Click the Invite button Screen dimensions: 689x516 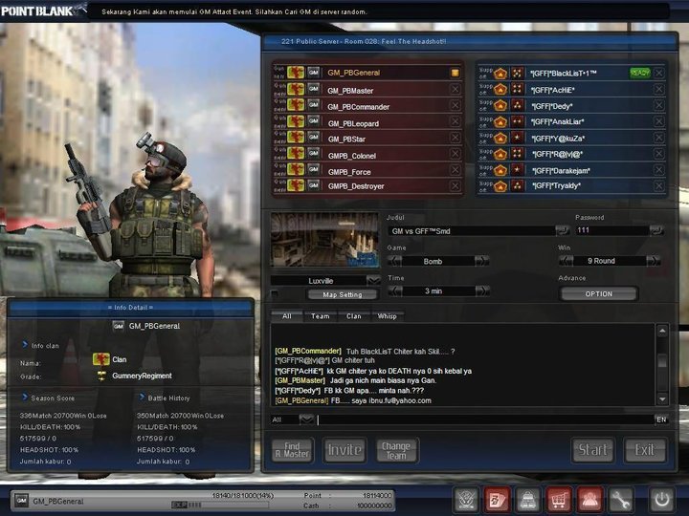tap(344, 450)
